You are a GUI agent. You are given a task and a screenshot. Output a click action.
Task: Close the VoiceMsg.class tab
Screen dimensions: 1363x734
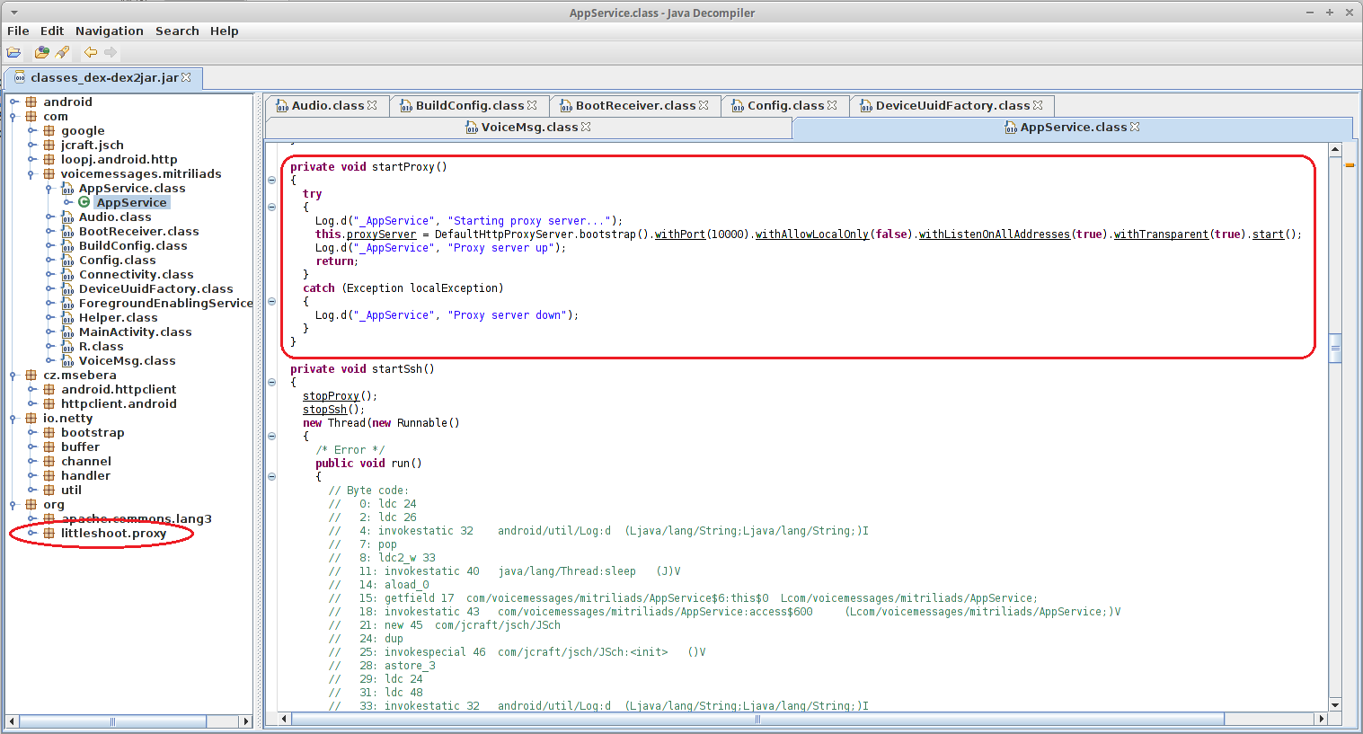click(x=586, y=127)
